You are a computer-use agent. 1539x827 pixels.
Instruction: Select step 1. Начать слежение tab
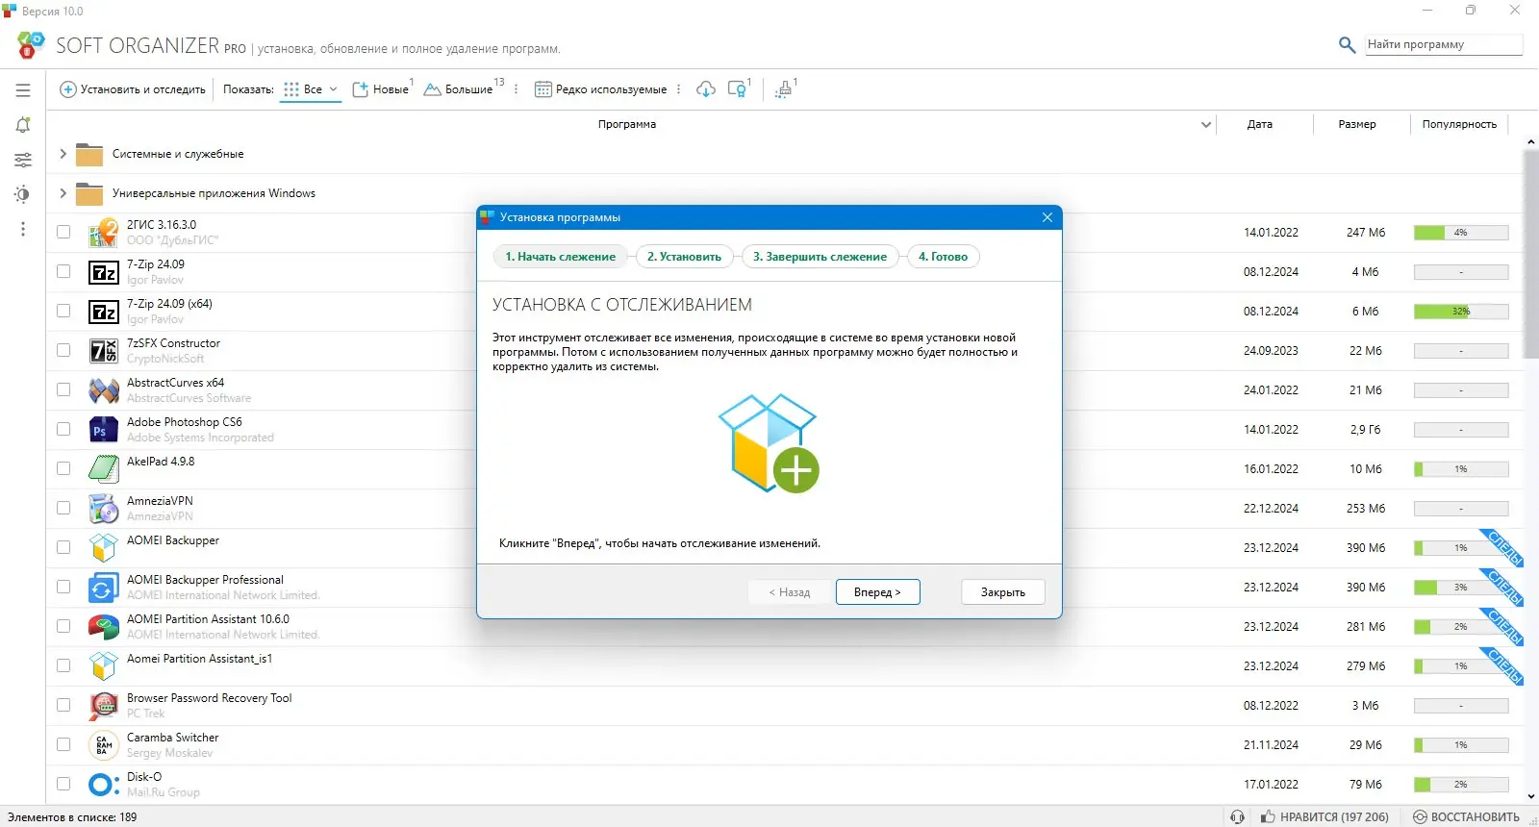[561, 257]
